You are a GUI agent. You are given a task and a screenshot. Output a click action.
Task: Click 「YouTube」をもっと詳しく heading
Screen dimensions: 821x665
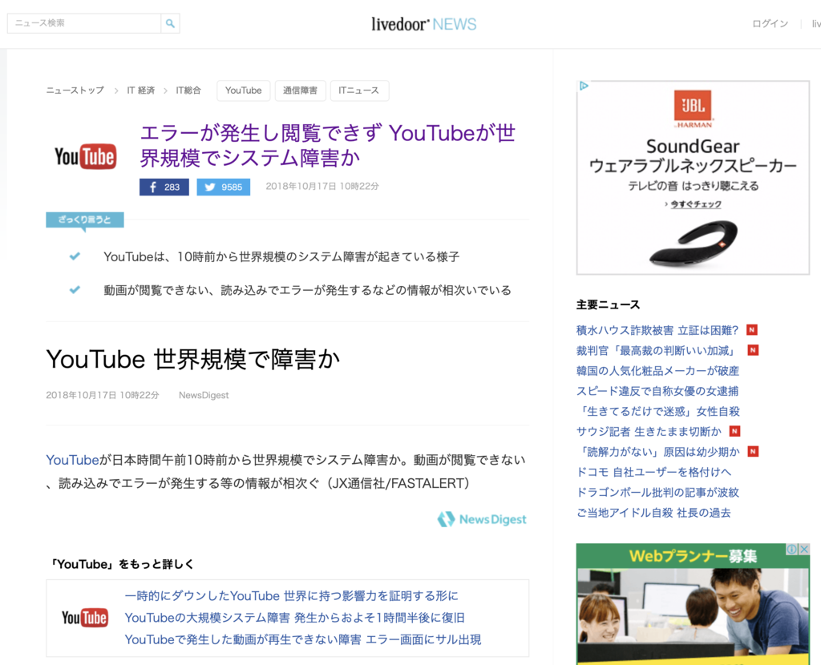(x=122, y=564)
